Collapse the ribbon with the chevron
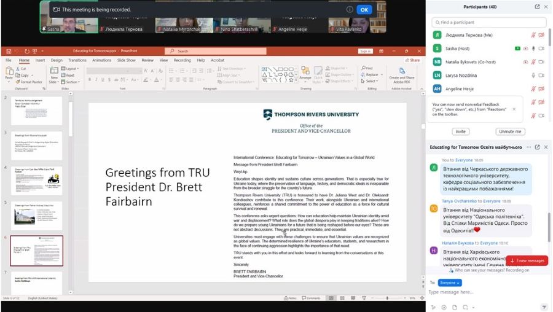This screenshot has height=312, width=553. pyautogui.click(x=421, y=88)
